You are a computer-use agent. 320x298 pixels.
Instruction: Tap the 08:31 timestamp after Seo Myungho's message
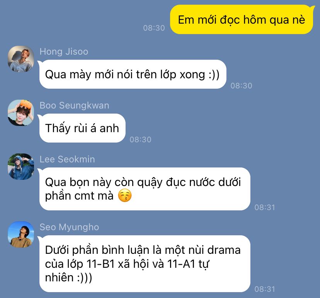pyautogui.click(x=265, y=289)
